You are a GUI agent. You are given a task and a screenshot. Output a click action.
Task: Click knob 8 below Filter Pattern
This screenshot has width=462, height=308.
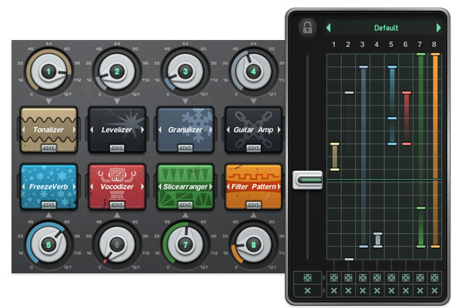(253, 245)
